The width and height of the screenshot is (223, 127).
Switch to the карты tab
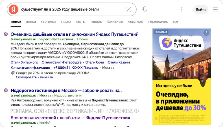coord(81,22)
